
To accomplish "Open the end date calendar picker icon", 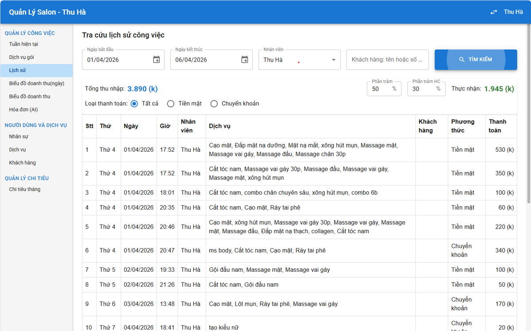I will [x=245, y=60].
